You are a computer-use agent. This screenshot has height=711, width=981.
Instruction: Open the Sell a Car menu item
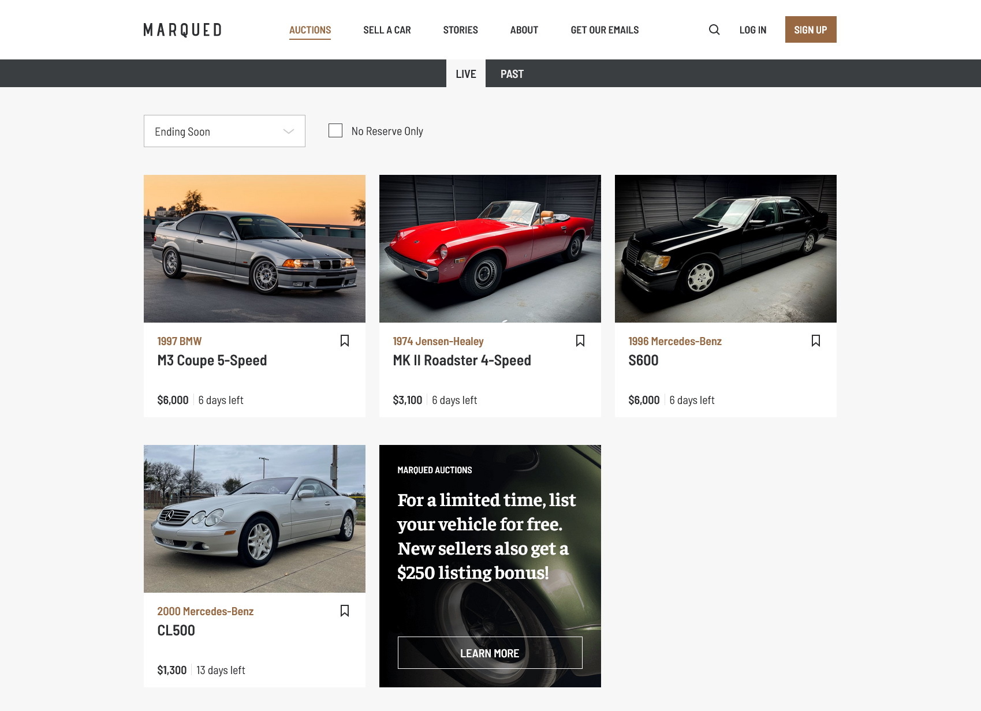click(x=387, y=30)
